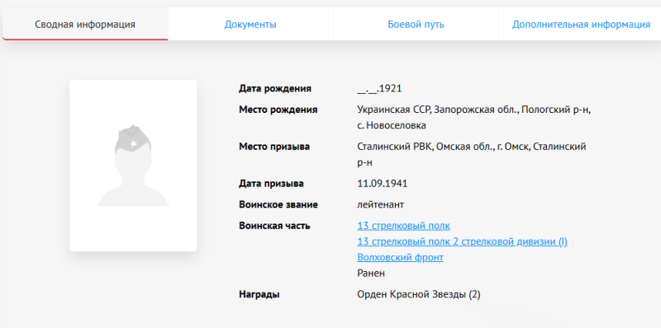Follow the Волховский фронт link

[400, 257]
